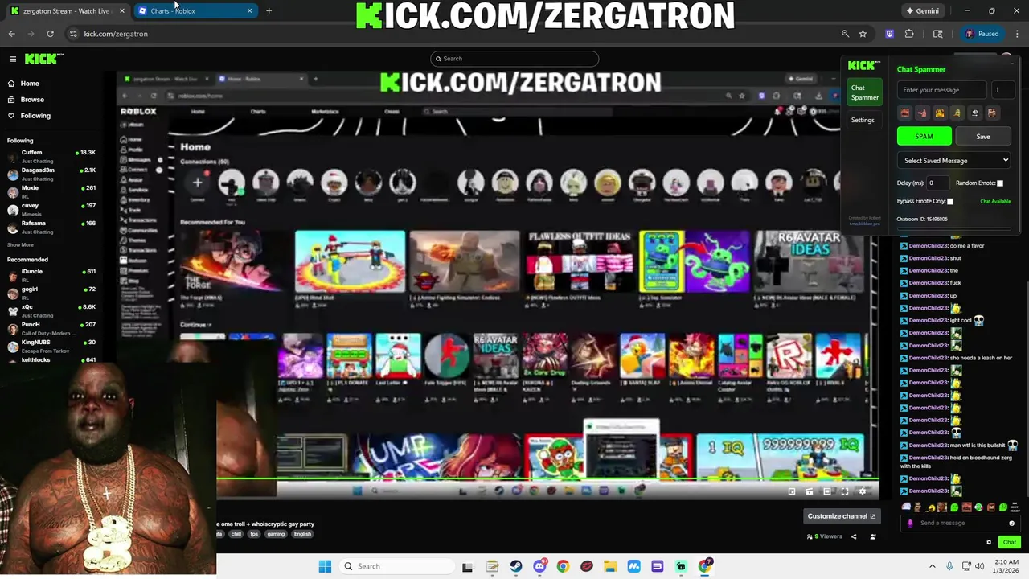Enter fullscreen on the stream player
Viewport: 1029px width, 579px height.
[845, 491]
